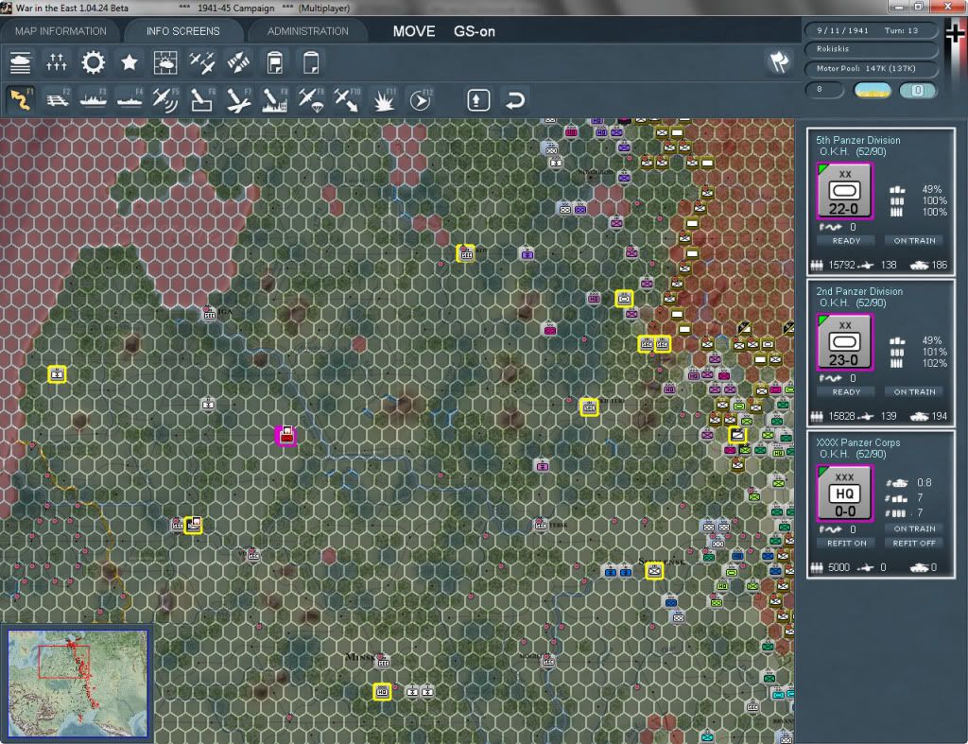This screenshot has width=968, height=744.
Task: Select F11 explosion attack mode icon
Action: click(x=384, y=100)
